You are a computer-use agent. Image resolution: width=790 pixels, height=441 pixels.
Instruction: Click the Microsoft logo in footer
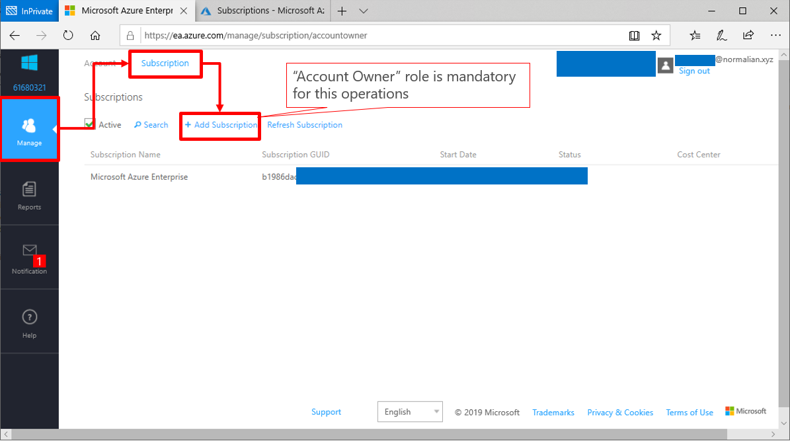click(x=746, y=411)
